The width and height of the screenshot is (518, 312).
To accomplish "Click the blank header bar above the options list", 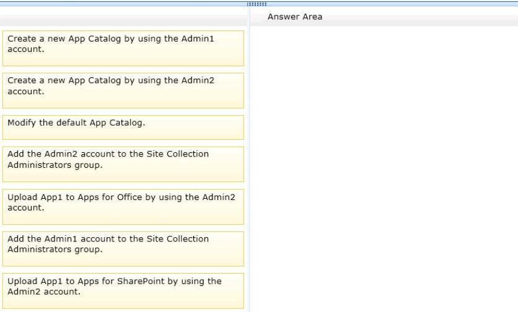I will [123, 17].
